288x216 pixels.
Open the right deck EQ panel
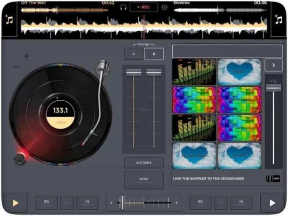coord(200,203)
